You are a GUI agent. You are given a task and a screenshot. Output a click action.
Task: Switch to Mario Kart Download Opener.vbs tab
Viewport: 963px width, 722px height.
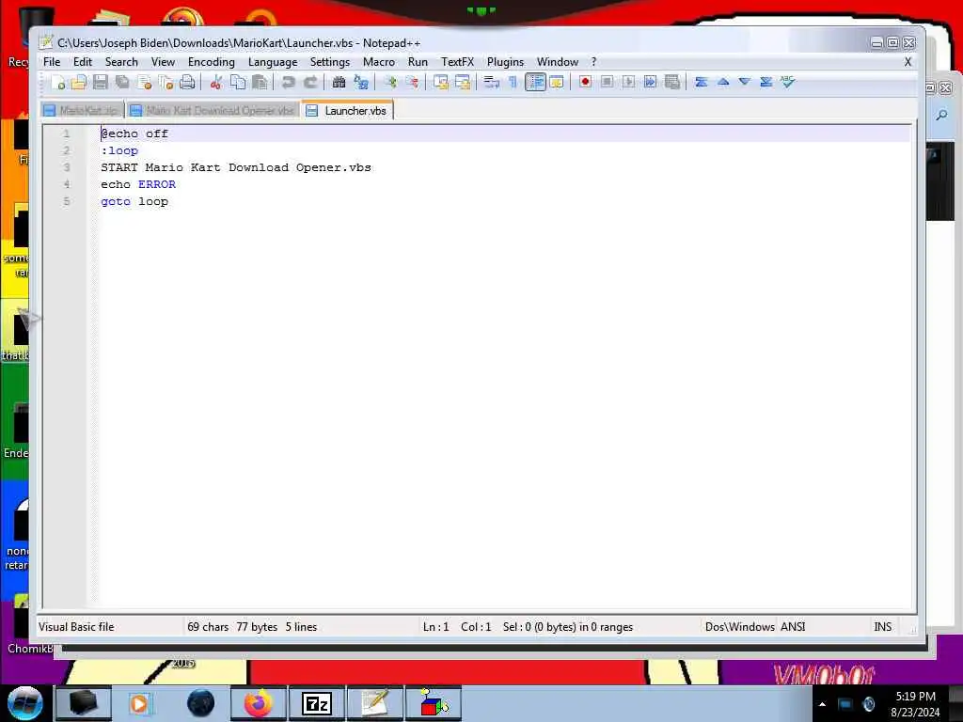[213, 111]
